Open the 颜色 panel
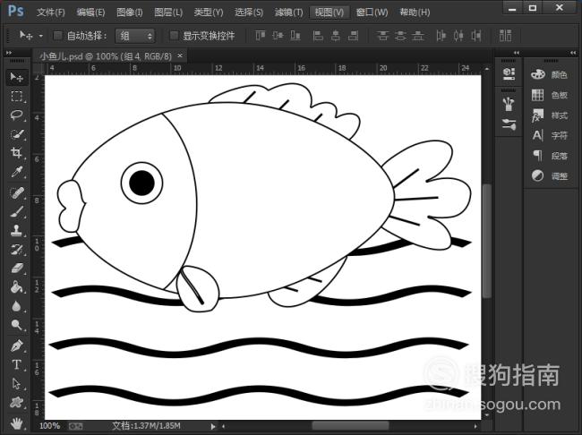Image resolution: width=582 pixels, height=435 pixels. (x=549, y=74)
